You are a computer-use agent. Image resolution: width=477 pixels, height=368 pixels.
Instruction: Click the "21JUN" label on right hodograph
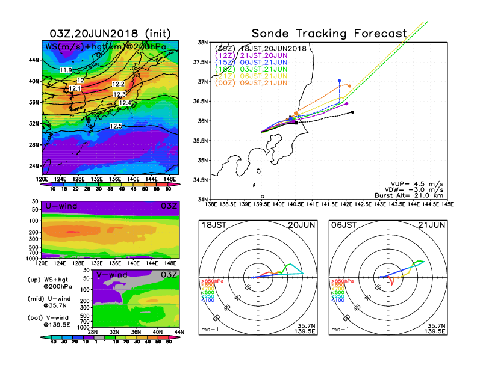[432, 225]
